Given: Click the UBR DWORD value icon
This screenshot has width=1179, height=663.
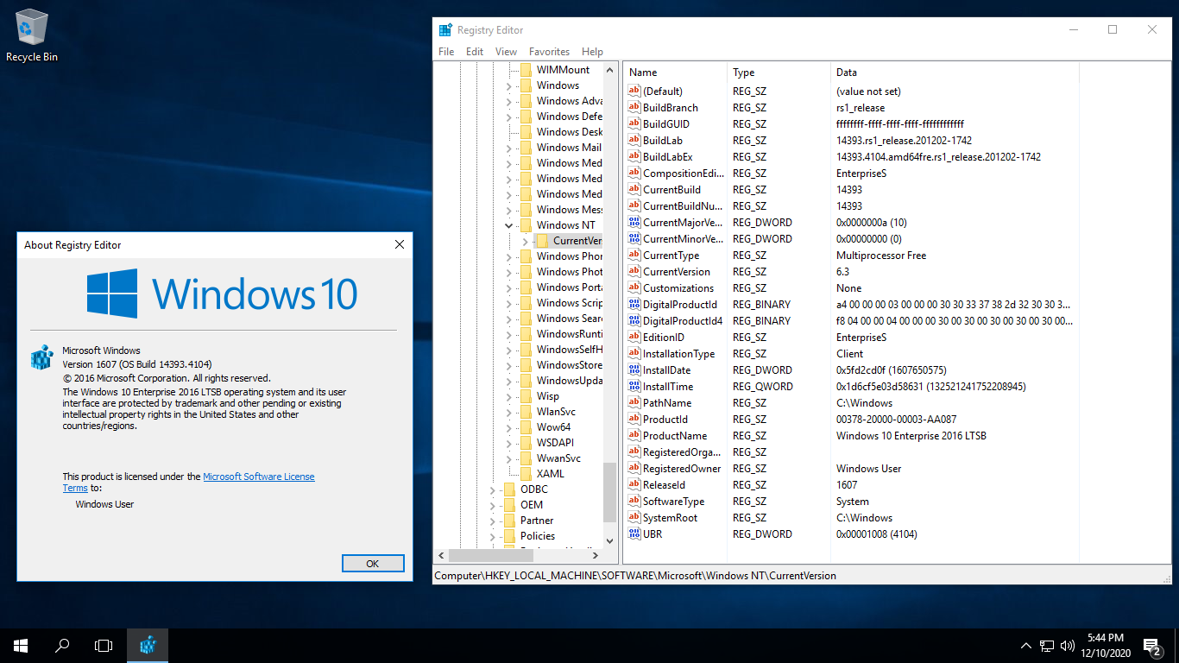Looking at the screenshot, I should point(634,534).
